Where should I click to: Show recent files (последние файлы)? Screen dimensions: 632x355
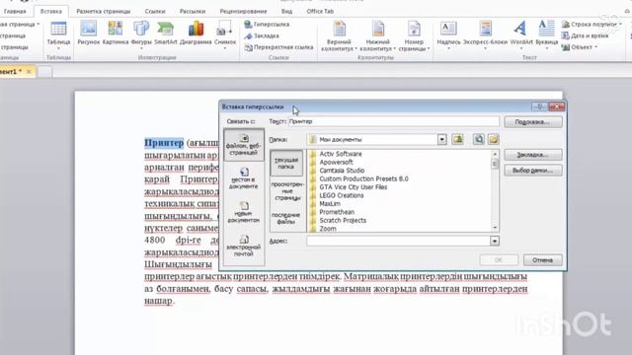tap(286, 218)
